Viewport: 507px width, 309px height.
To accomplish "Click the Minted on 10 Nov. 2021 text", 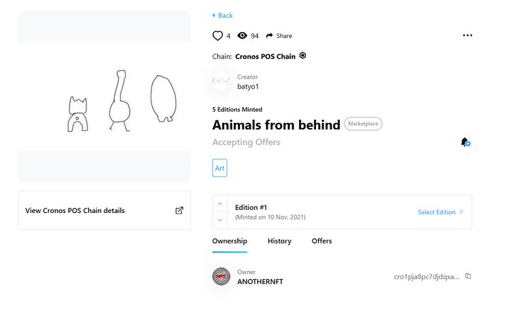I will tap(271, 217).
